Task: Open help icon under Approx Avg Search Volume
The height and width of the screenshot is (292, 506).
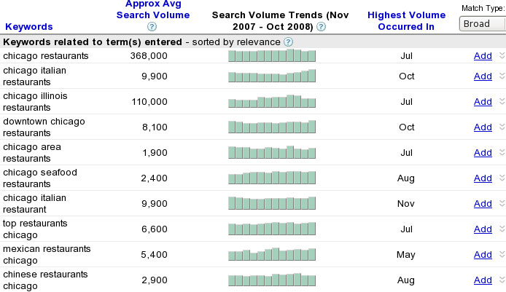Action: (152, 27)
